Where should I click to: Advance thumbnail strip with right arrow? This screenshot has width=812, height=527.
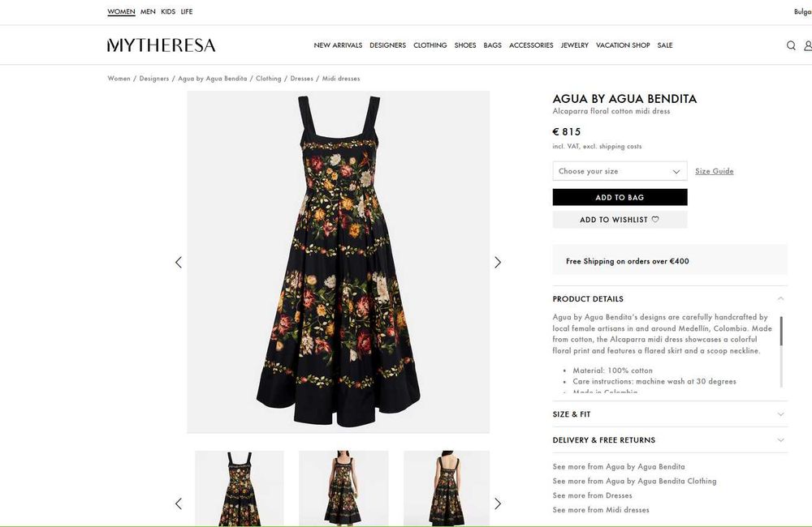[498, 503]
